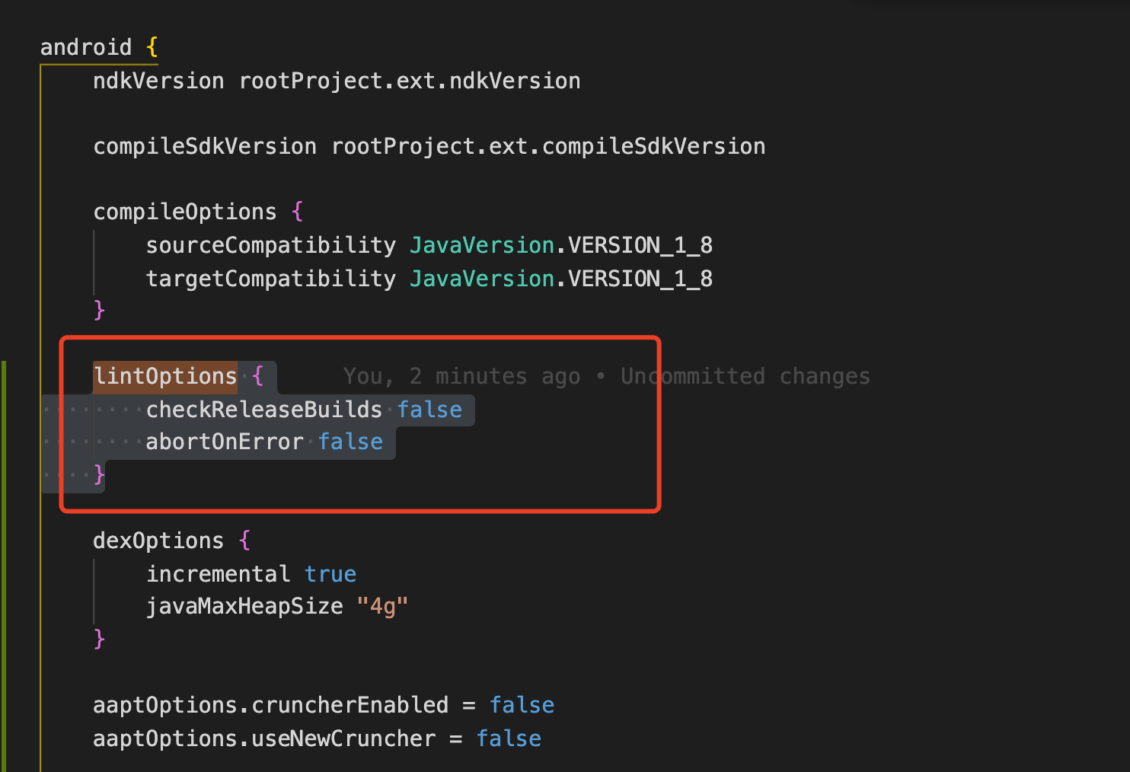The image size is (1130, 772).
Task: Click 'compileOptions' block name
Action: click(x=185, y=212)
